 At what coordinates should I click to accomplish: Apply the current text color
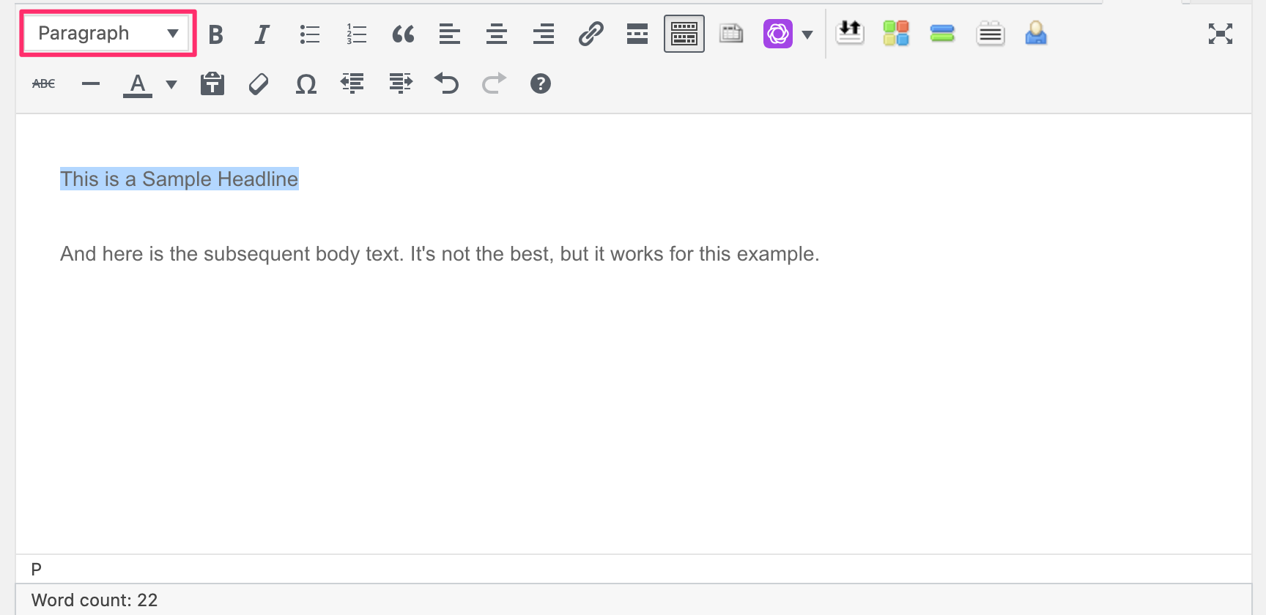[x=138, y=85]
